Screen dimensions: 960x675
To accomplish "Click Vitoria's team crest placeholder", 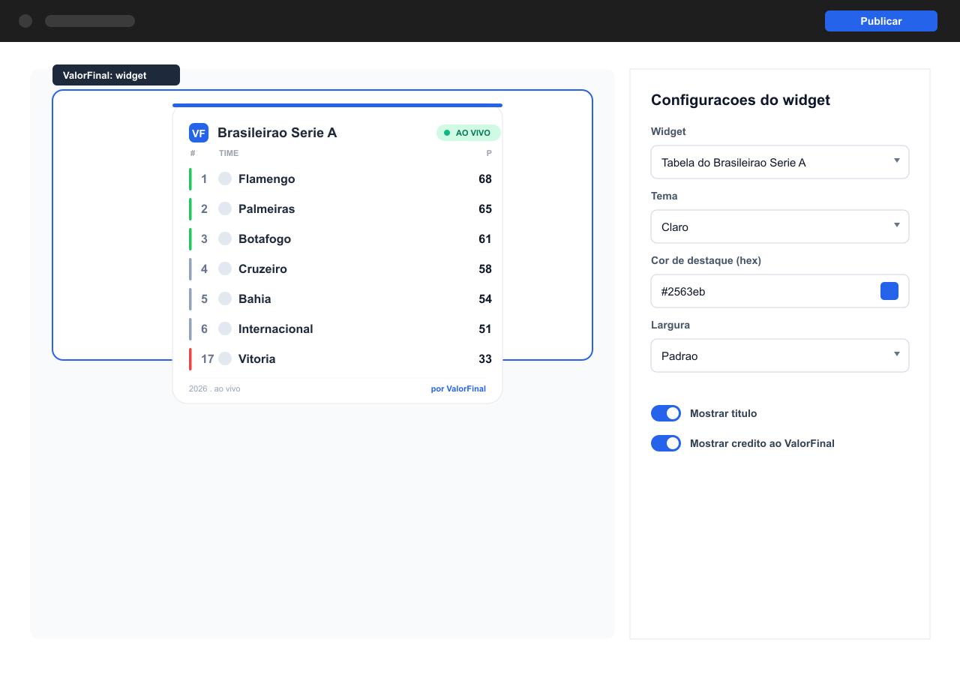I will (225, 358).
